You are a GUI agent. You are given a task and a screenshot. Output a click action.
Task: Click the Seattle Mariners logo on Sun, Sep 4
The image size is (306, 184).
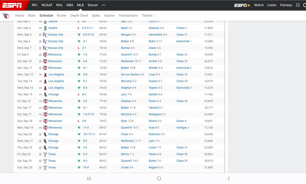45,28
